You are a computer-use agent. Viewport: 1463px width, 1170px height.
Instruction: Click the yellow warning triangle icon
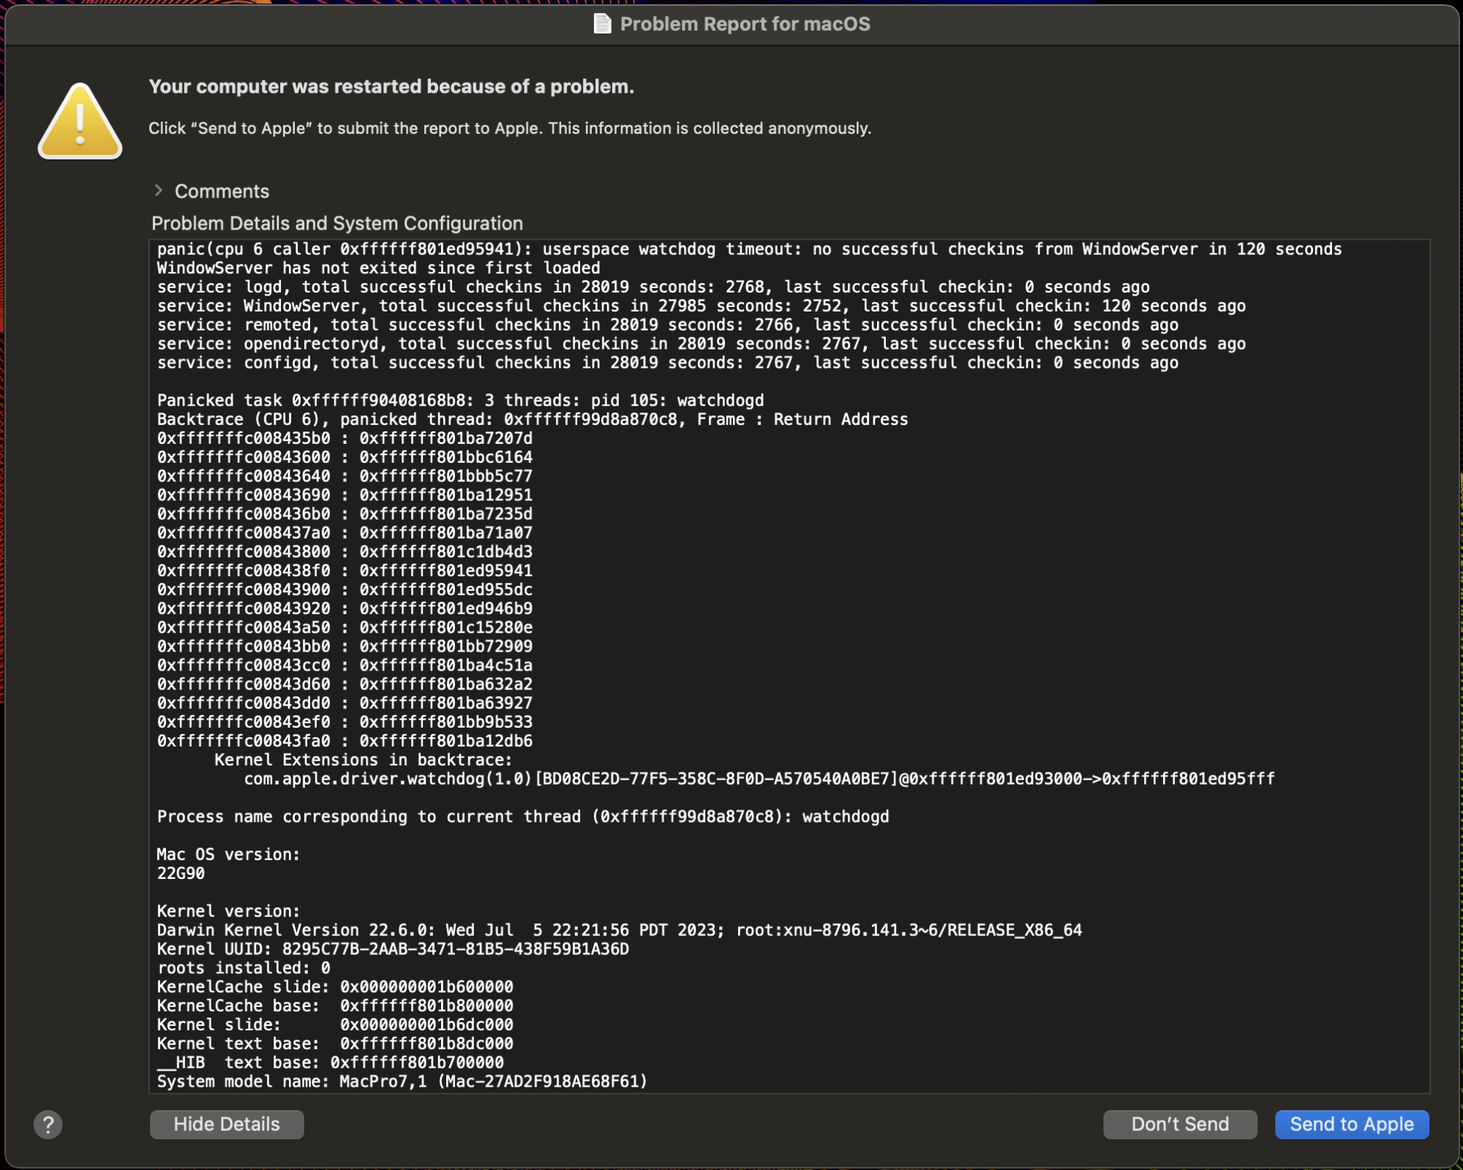[x=80, y=122]
